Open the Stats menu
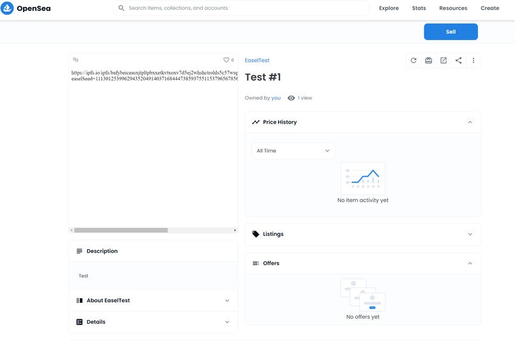The height and width of the screenshot is (341, 515). [419, 8]
